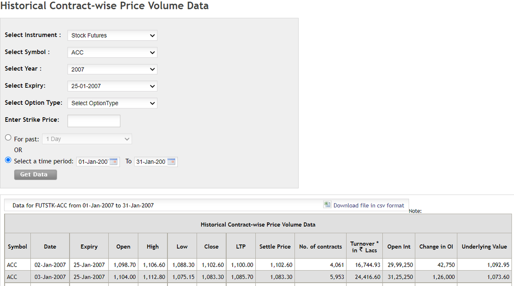Click the Close column header

tap(211, 247)
